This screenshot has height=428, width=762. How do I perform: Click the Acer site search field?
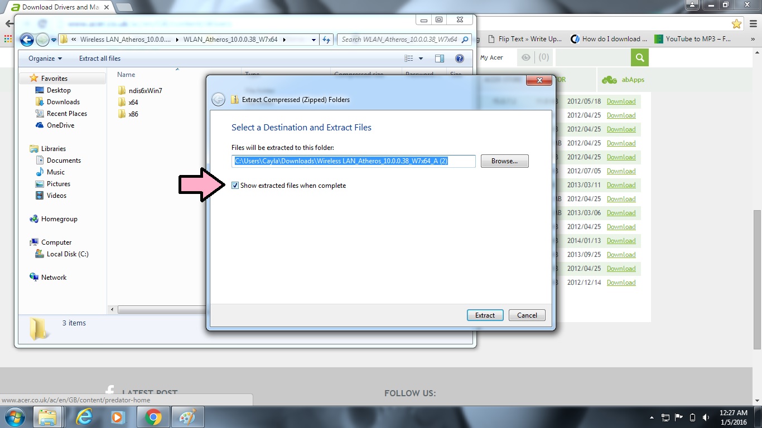593,57
